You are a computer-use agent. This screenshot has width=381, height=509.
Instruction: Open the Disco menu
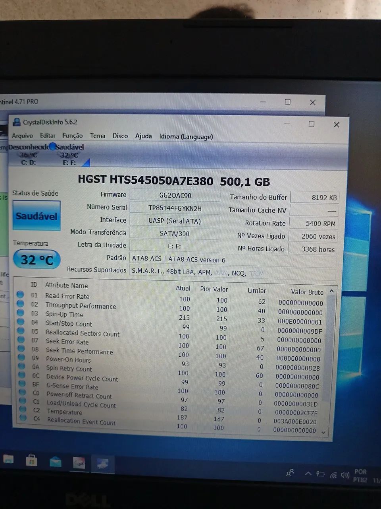click(120, 136)
